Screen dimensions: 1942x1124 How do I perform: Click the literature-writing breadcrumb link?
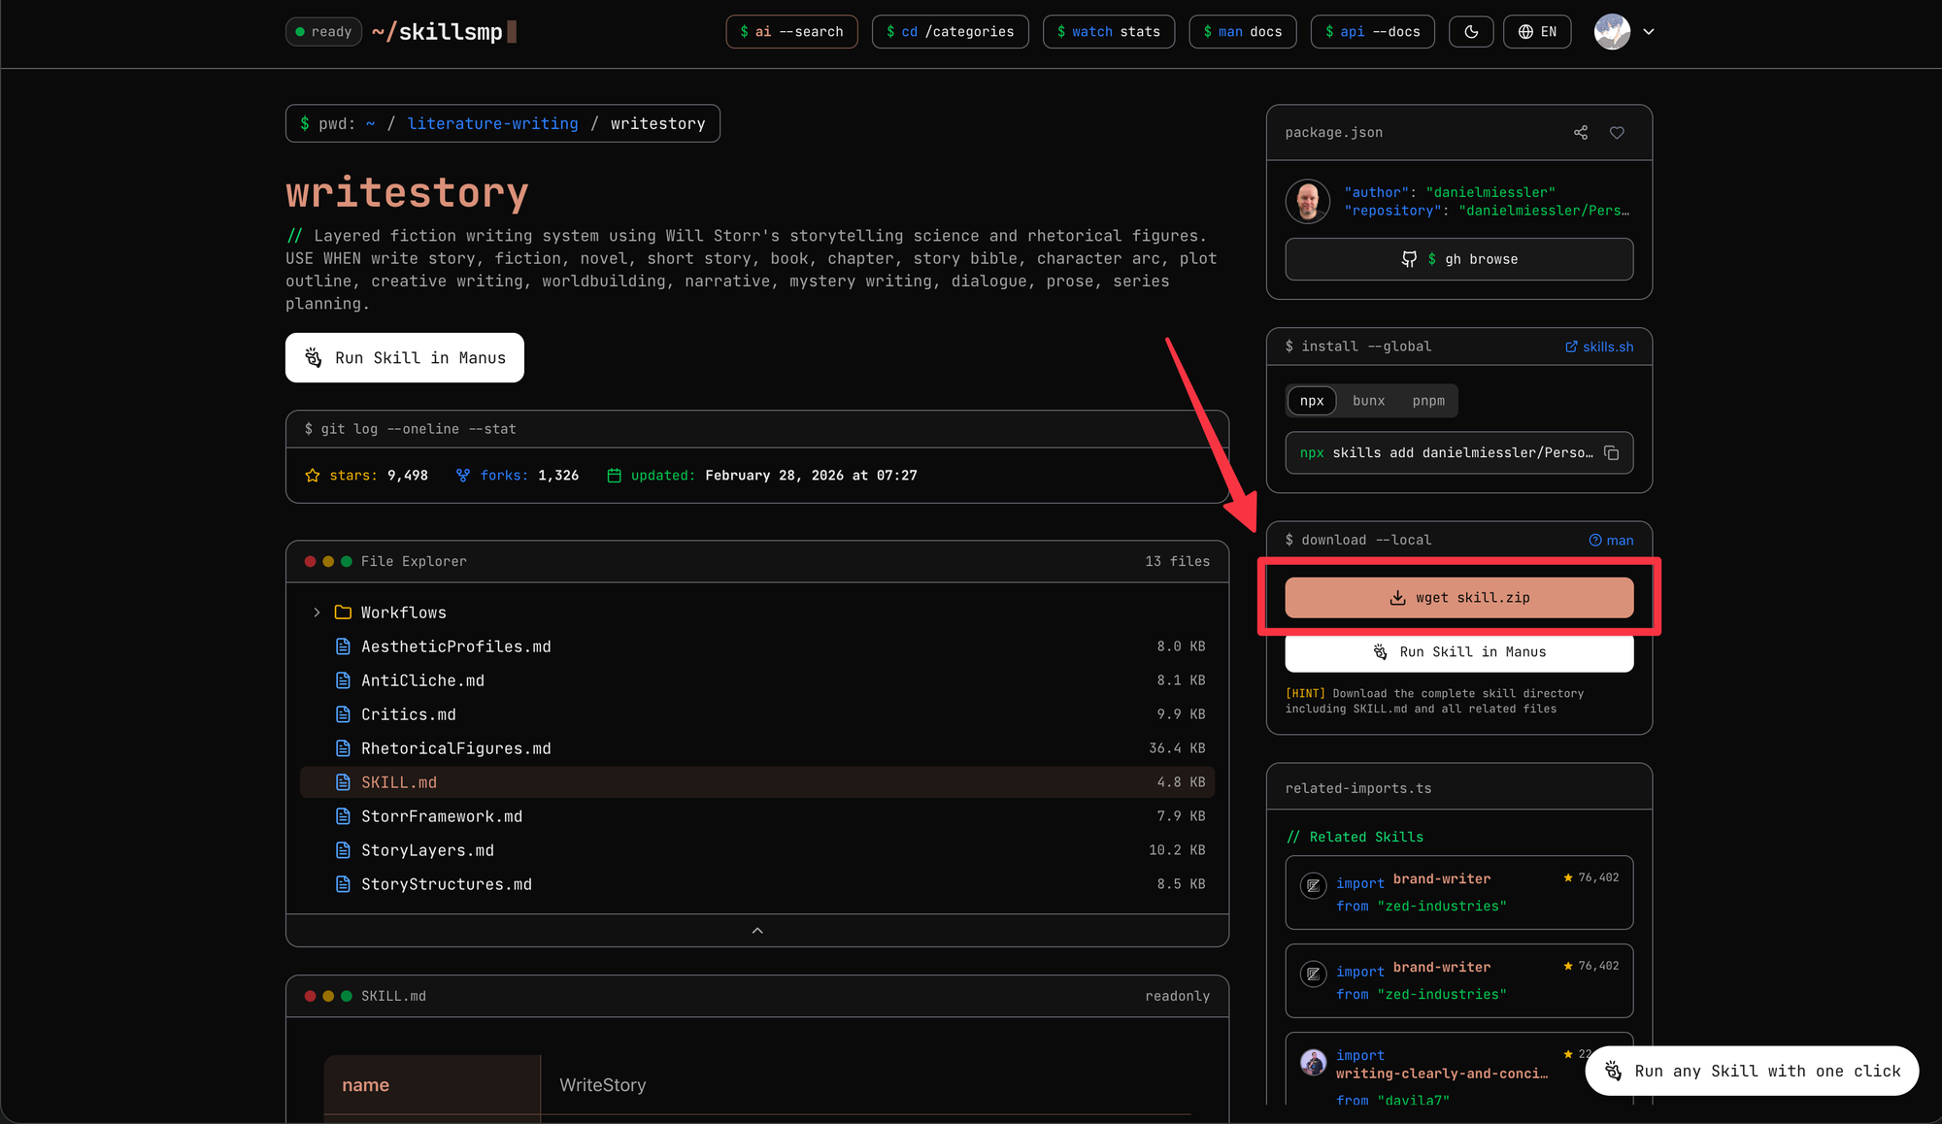click(492, 124)
